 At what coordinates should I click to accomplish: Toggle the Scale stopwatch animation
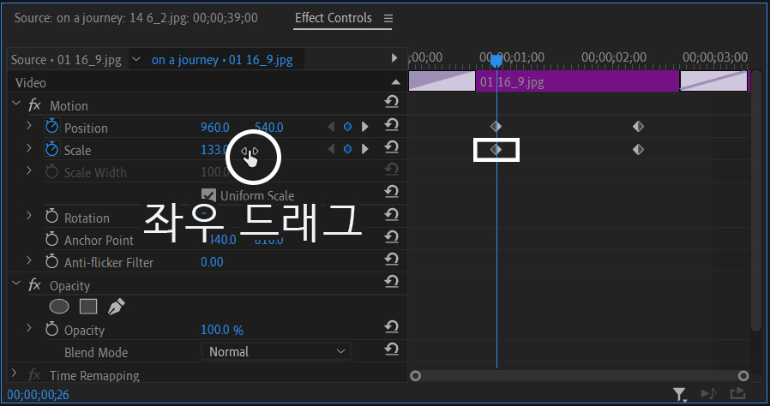[51, 149]
